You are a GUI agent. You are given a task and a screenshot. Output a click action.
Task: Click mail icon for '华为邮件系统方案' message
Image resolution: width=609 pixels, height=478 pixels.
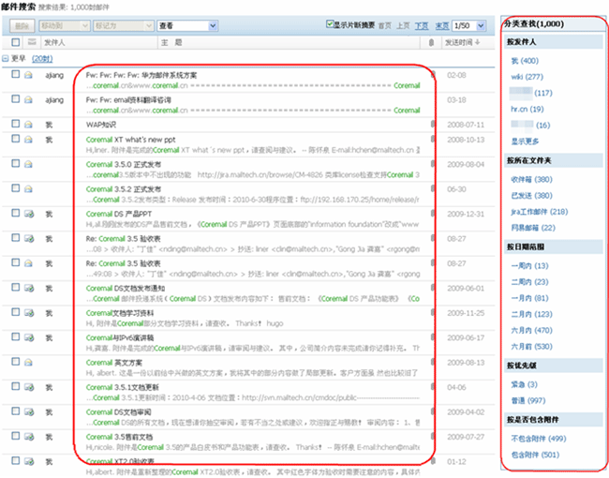point(29,74)
